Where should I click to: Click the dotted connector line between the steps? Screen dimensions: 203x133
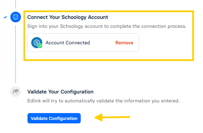(x=16, y=54)
